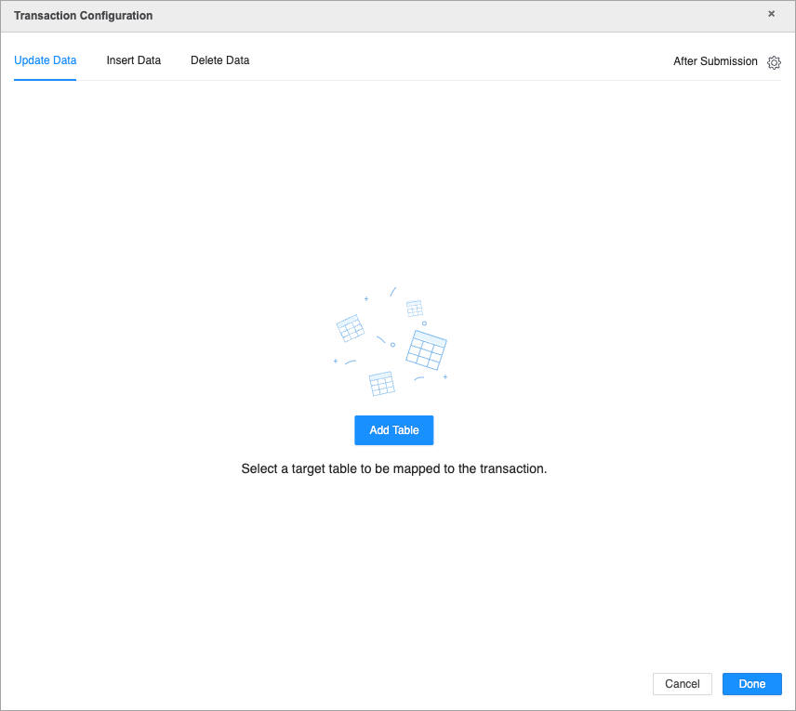
Task: Click the 'Select a target table' instruction text
Action: [x=393, y=468]
